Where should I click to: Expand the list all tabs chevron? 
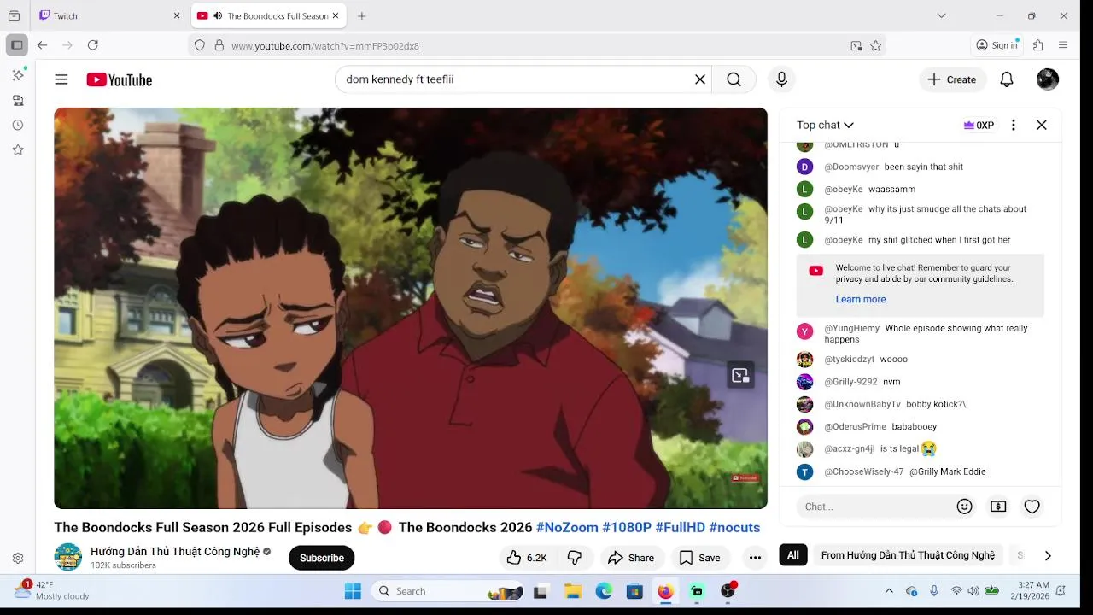point(941,15)
